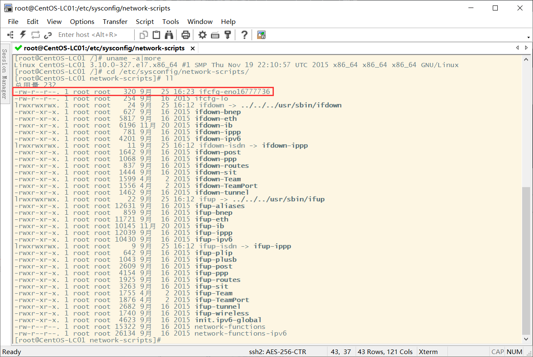The height and width of the screenshot is (357, 533).
Task: Click the init.ipv6-global script name
Action: click(228, 320)
